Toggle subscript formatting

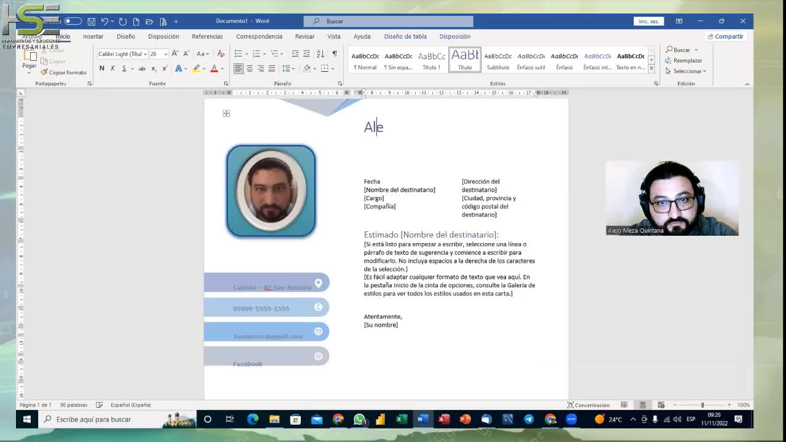pos(154,68)
